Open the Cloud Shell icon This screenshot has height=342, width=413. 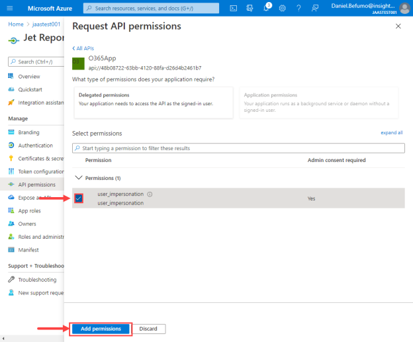pos(234,9)
